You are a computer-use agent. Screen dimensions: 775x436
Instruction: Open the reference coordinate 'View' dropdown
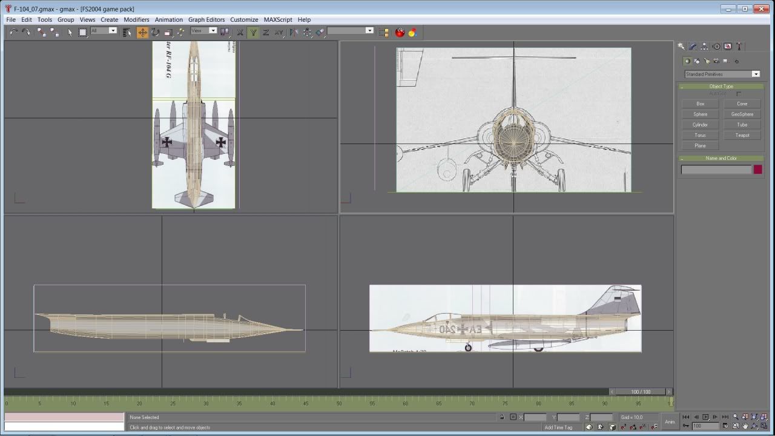(x=203, y=30)
